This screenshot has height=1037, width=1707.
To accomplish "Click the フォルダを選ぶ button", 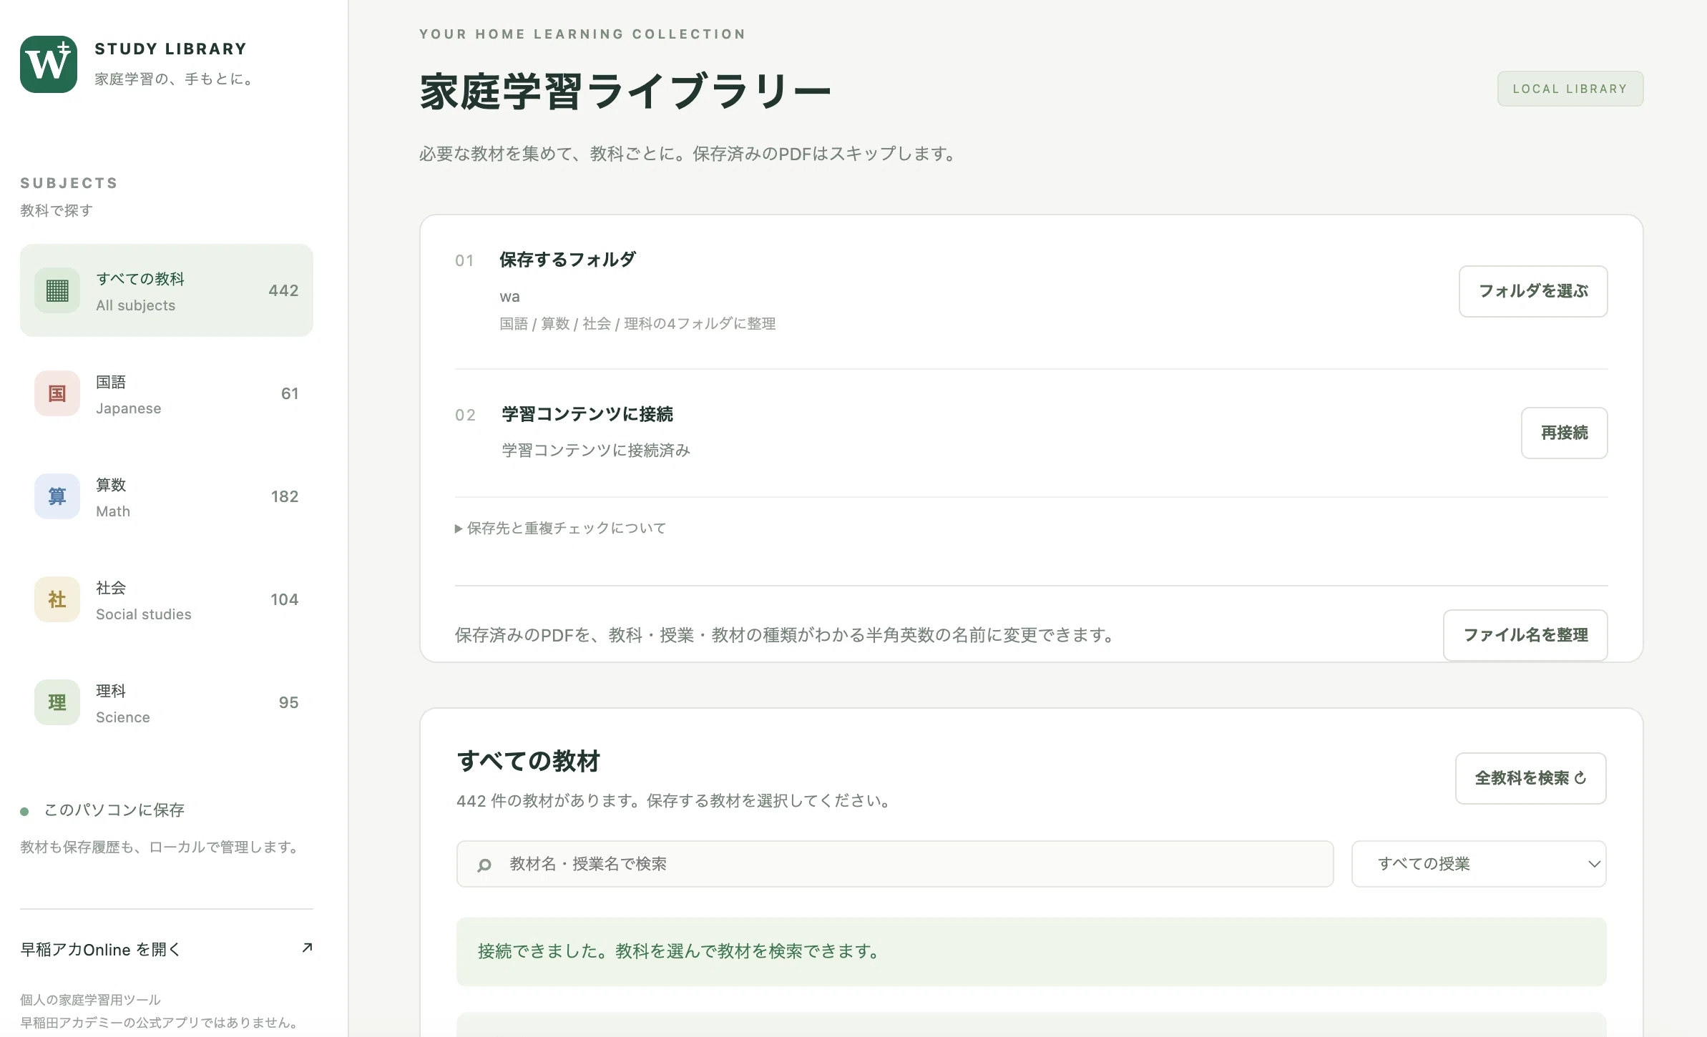I will click(x=1533, y=291).
